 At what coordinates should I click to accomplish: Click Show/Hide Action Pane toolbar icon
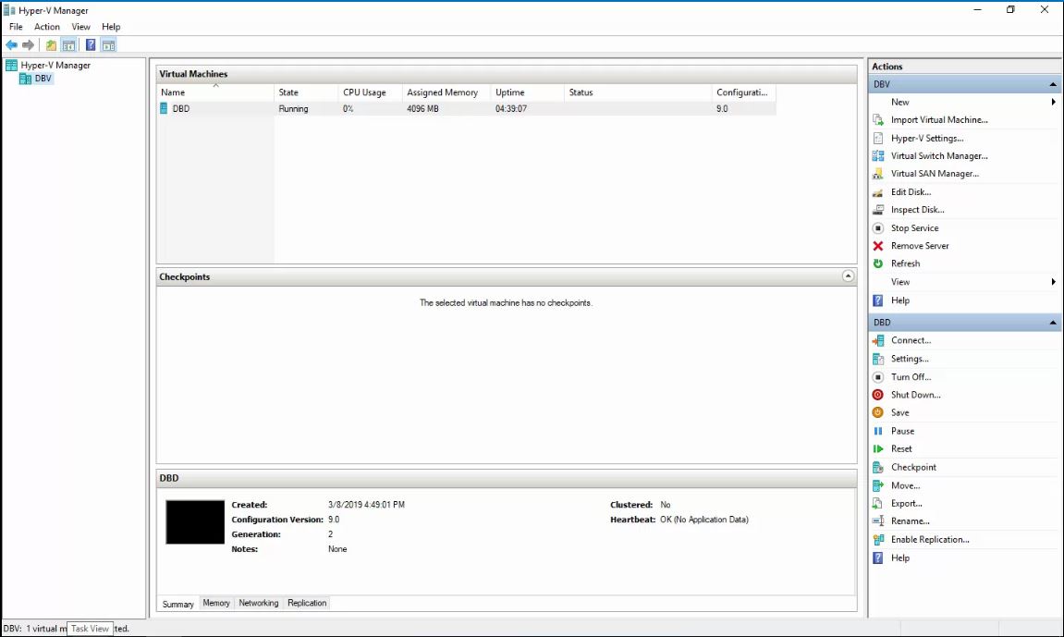(x=108, y=44)
